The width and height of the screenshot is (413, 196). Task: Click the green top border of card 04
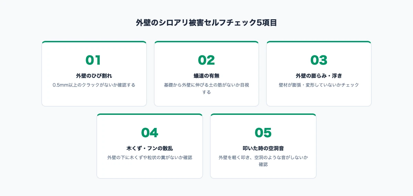(x=150, y=115)
